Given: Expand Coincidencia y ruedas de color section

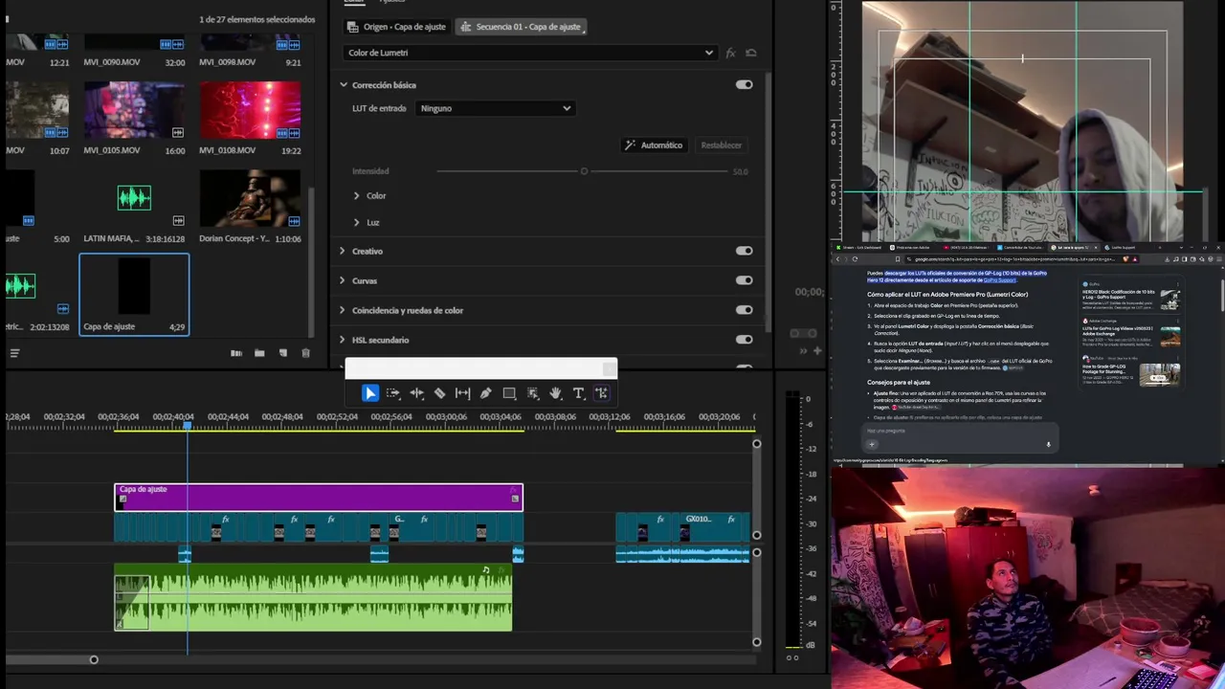Looking at the screenshot, I should 342,310.
